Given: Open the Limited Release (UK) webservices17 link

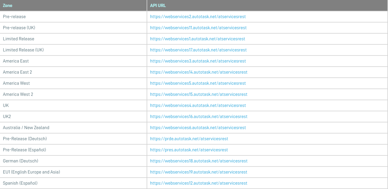Looking at the screenshot, I should pyautogui.click(x=198, y=50).
